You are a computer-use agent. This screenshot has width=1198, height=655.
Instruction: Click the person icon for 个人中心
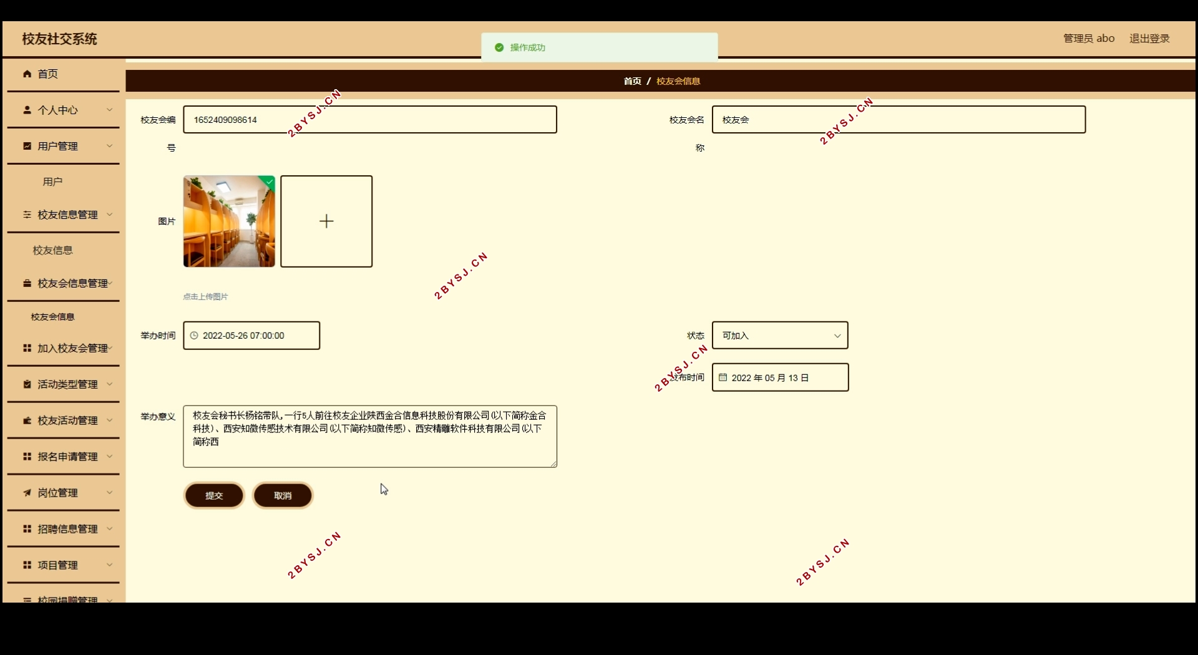27,110
